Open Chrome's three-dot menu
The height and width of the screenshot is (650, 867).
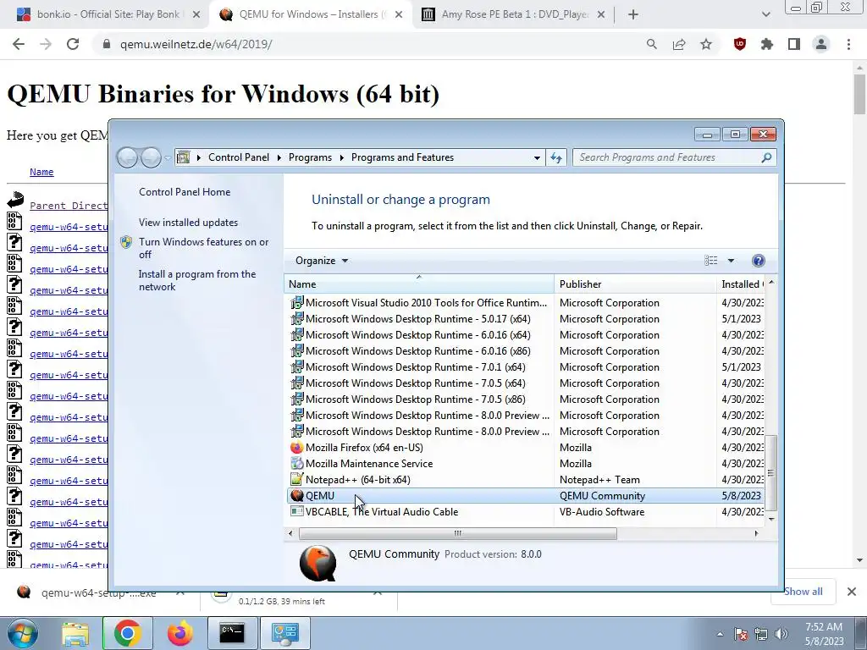click(x=848, y=44)
